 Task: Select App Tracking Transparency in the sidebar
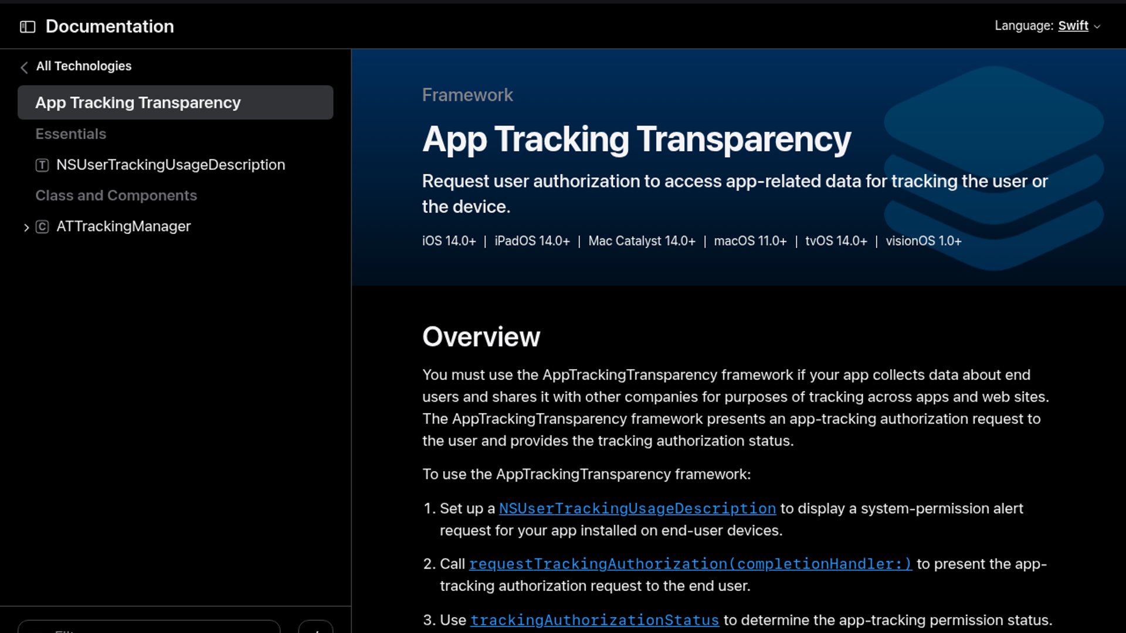[175, 103]
